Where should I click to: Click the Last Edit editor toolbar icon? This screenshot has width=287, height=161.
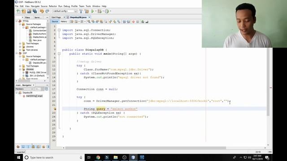(72, 22)
